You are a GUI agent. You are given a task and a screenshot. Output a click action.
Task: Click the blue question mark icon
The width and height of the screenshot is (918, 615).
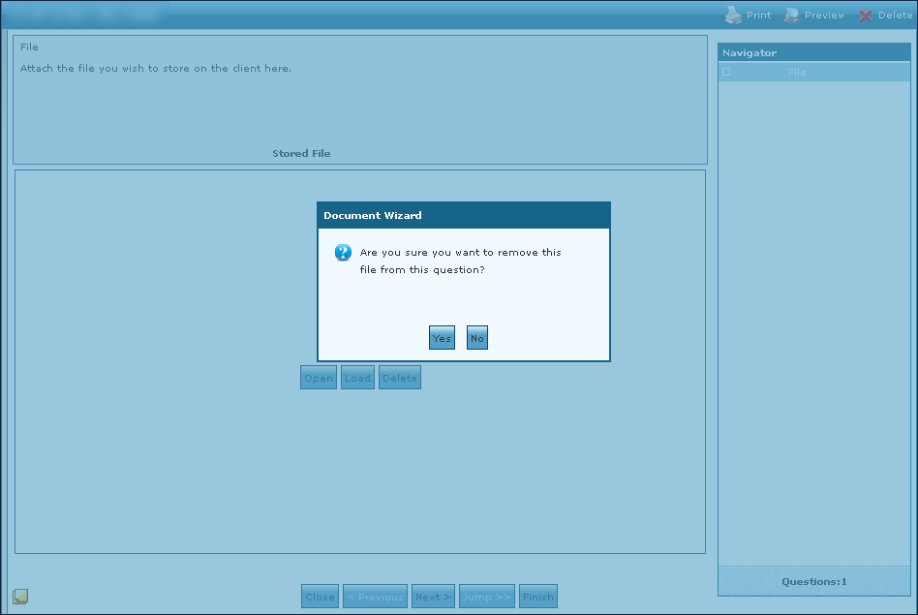point(343,253)
